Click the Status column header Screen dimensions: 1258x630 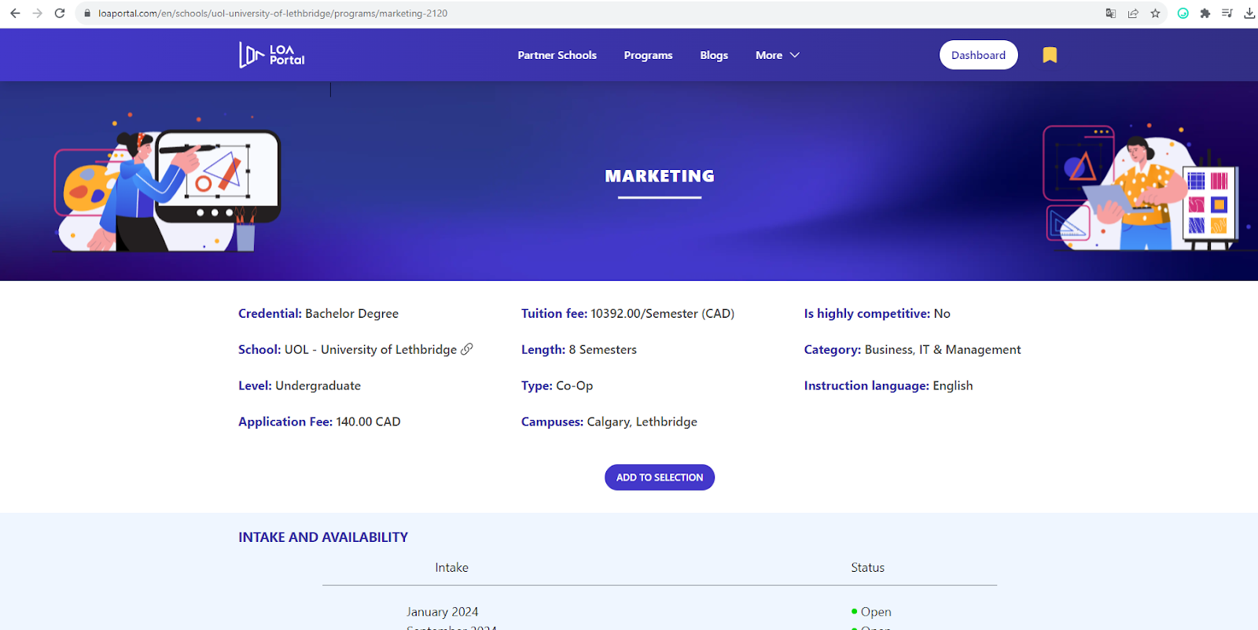[868, 567]
